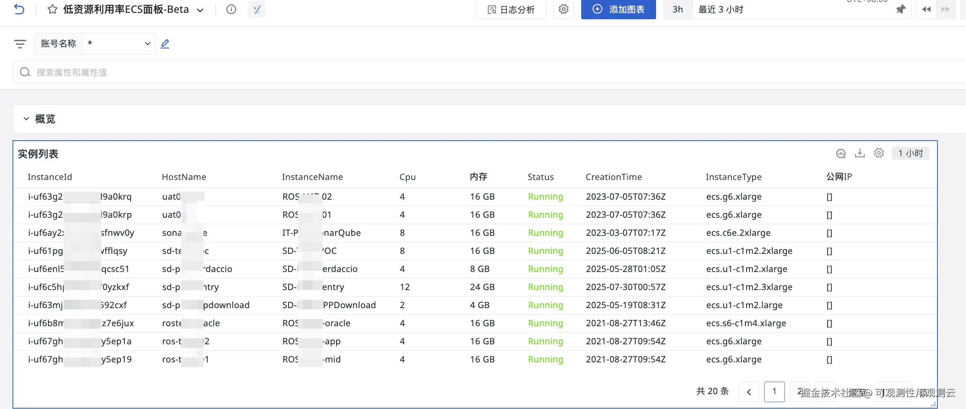Sort by InstanceName column header
Image resolution: width=966 pixels, height=409 pixels.
(x=312, y=177)
